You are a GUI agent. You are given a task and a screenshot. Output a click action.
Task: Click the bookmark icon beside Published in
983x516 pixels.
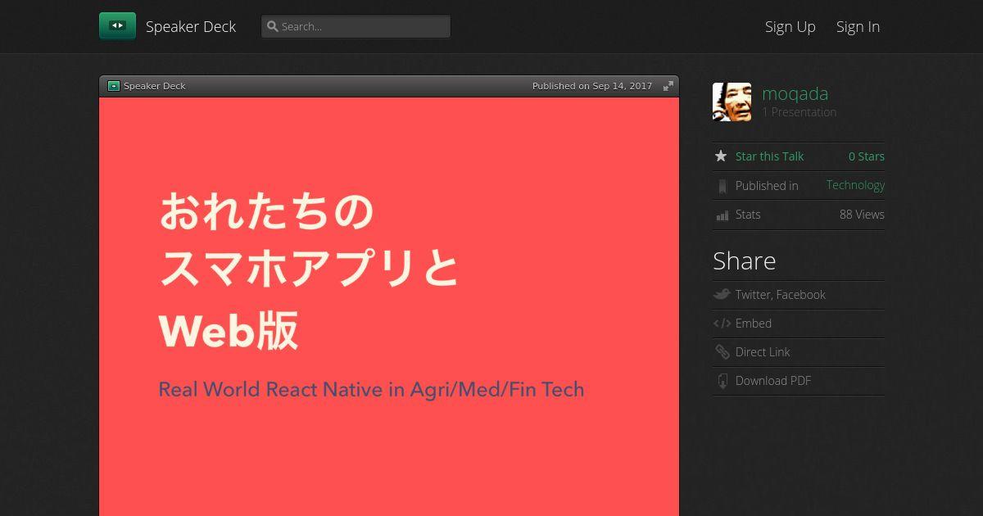coord(722,186)
